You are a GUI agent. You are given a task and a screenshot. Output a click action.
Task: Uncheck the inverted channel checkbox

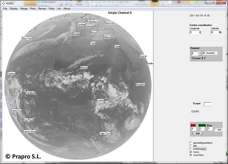pyautogui.click(x=204, y=53)
